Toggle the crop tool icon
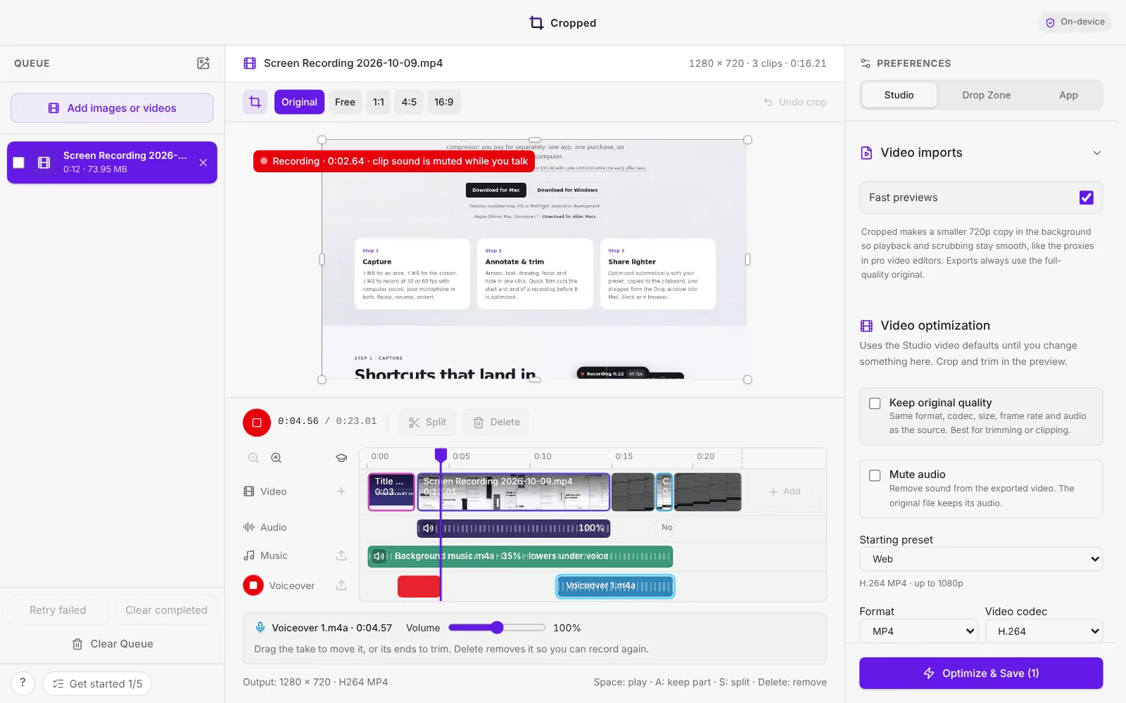This screenshot has height=703, width=1126. click(255, 102)
